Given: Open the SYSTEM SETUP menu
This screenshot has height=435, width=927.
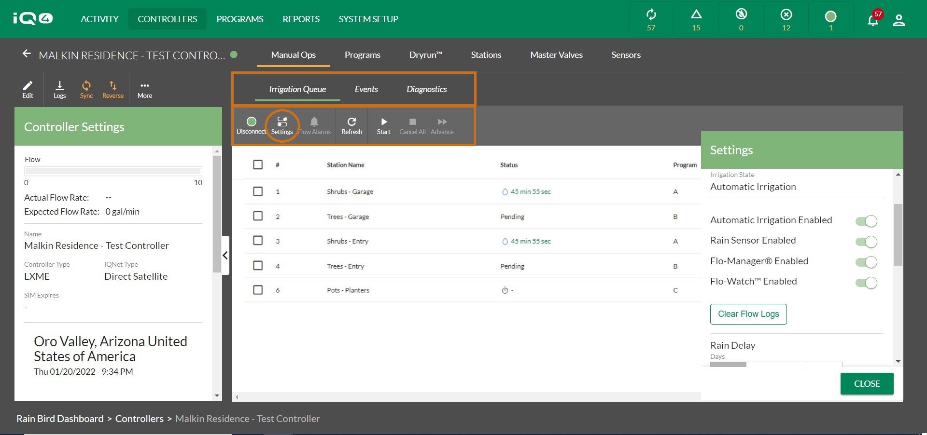Looking at the screenshot, I should tap(368, 19).
